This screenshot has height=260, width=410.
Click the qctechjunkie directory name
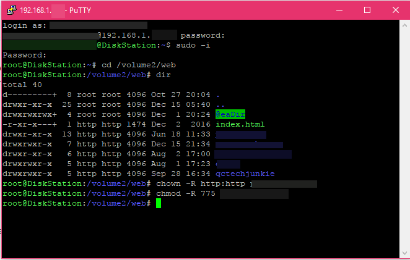coord(245,174)
